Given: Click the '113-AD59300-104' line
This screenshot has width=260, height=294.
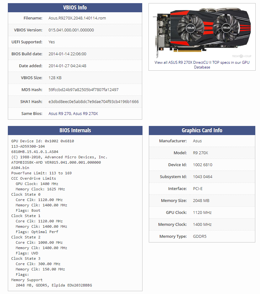Looking at the screenshot, I should (x=28, y=146).
